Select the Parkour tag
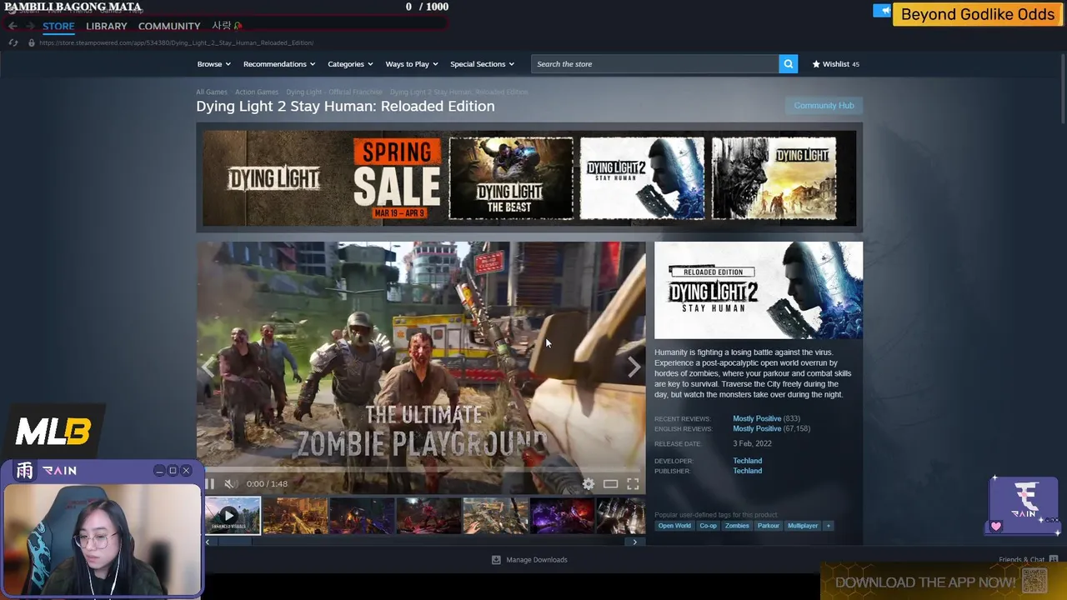Image resolution: width=1067 pixels, height=600 pixels. tap(769, 526)
